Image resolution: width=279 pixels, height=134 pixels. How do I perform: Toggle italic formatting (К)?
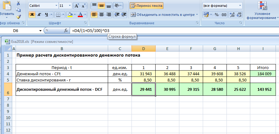39,15
